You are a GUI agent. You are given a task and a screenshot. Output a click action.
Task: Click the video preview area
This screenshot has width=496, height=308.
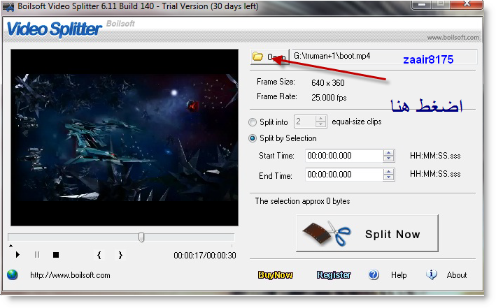(125, 138)
